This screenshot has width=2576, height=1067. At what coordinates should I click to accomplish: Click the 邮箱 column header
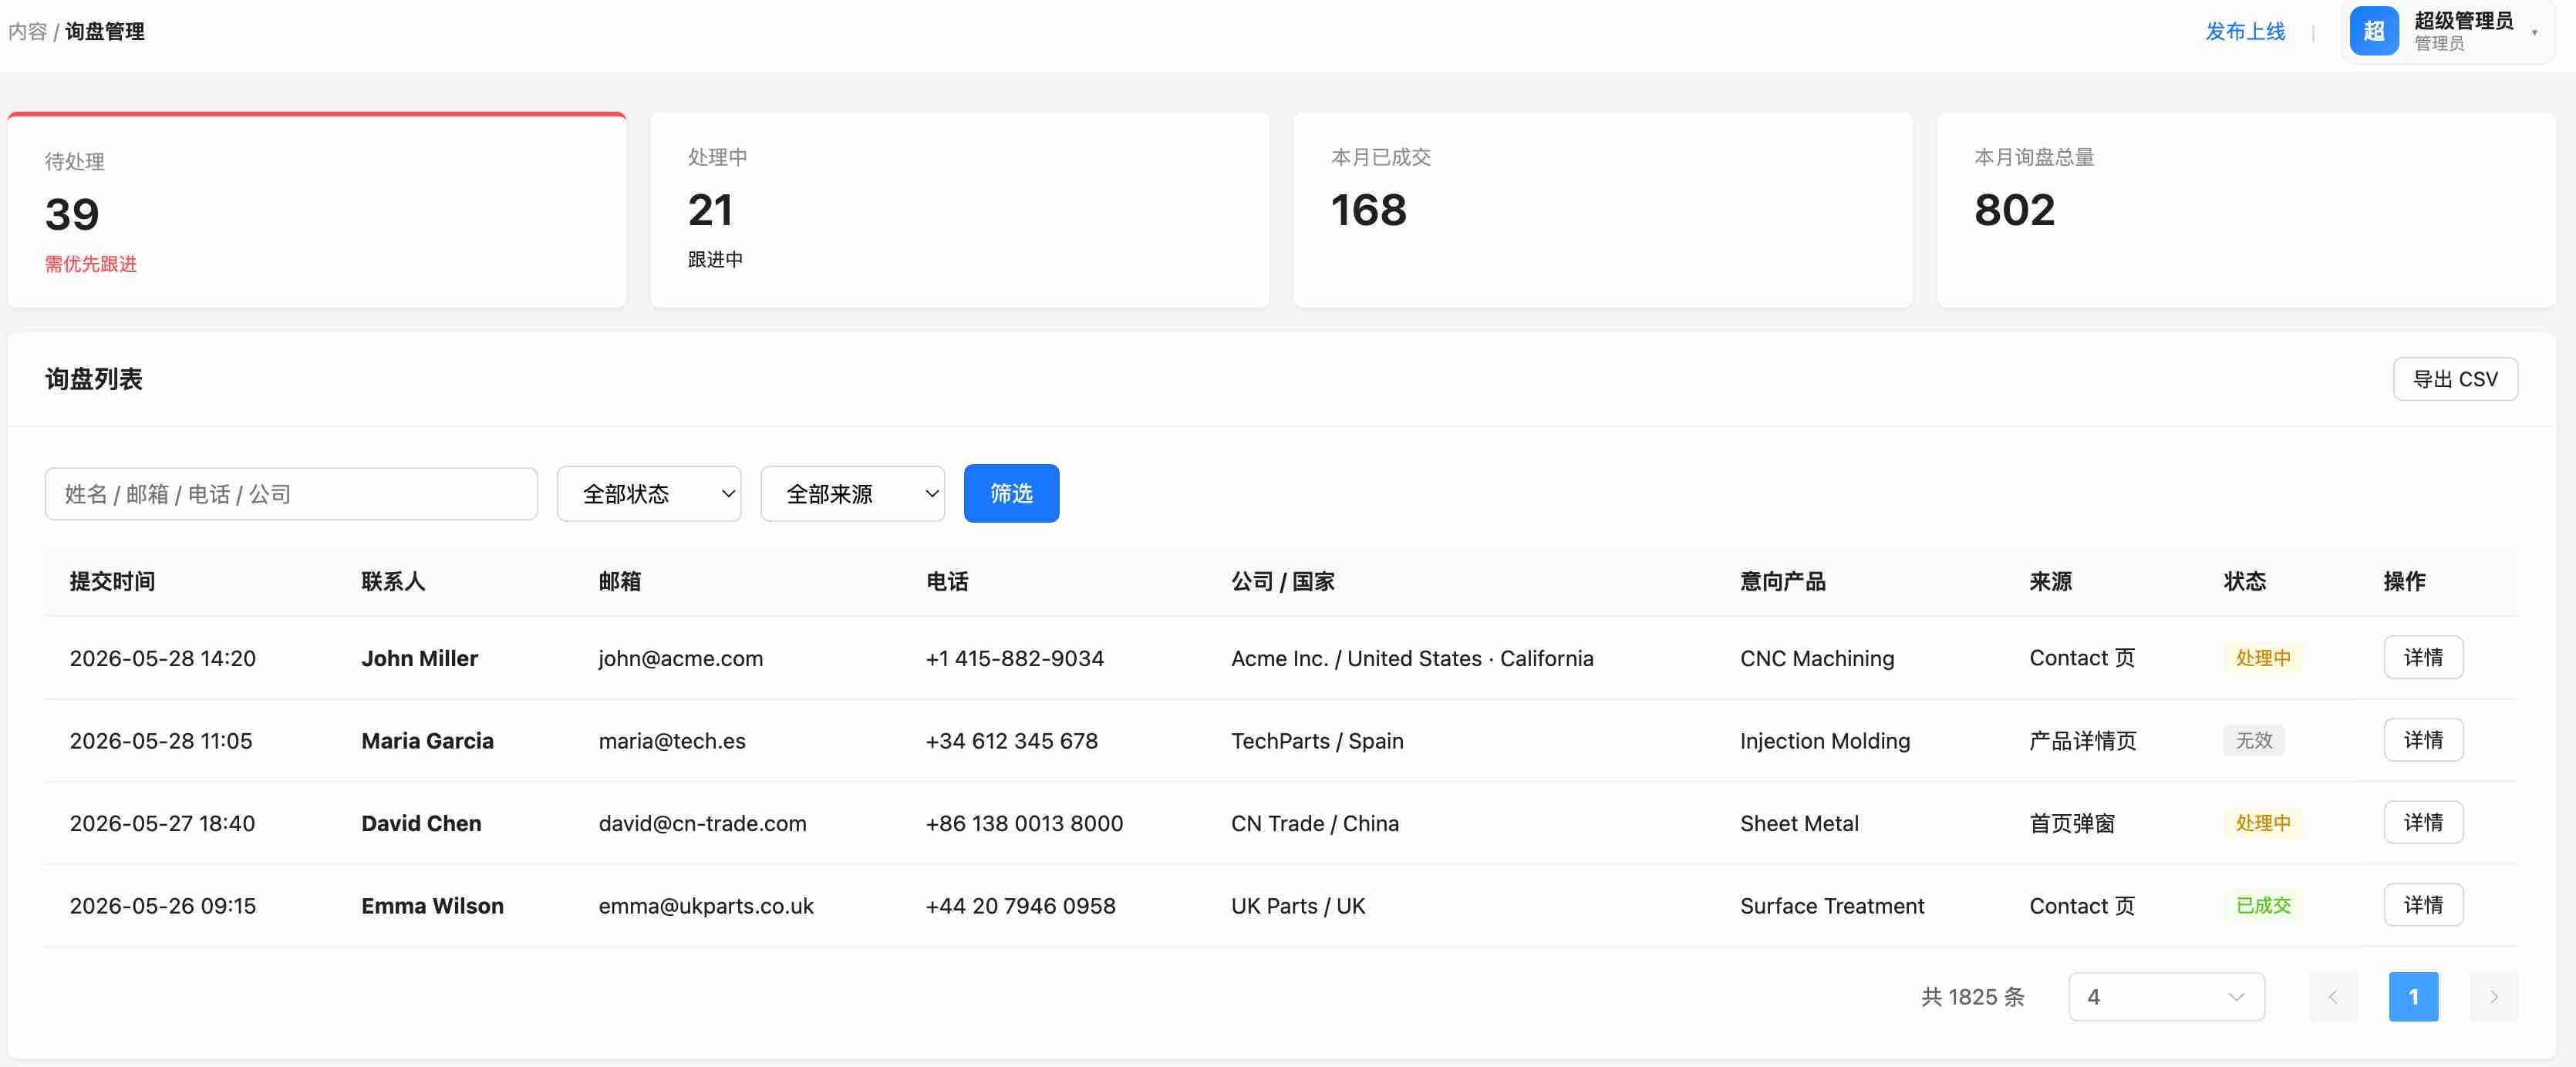(x=620, y=582)
